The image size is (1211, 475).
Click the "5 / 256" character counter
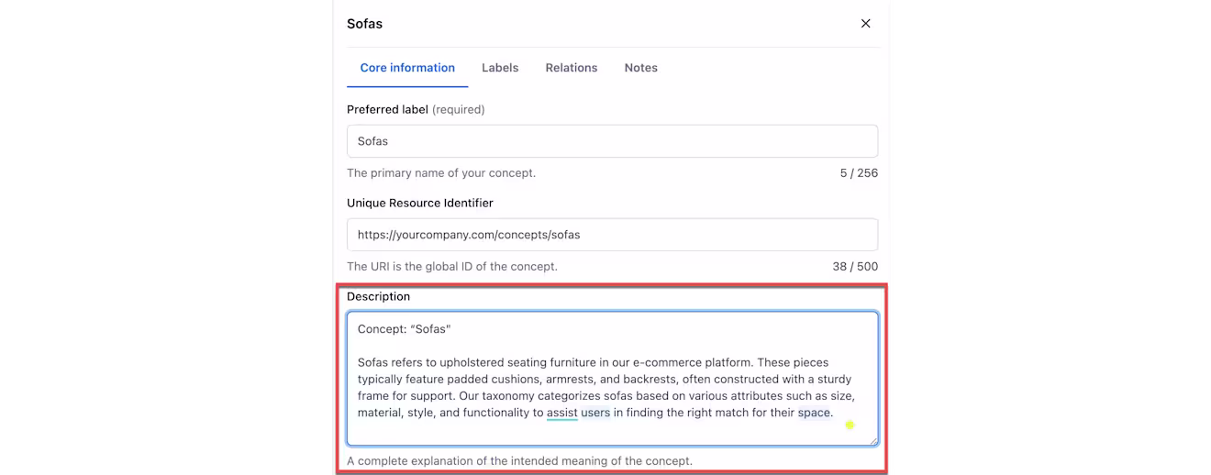tap(859, 173)
